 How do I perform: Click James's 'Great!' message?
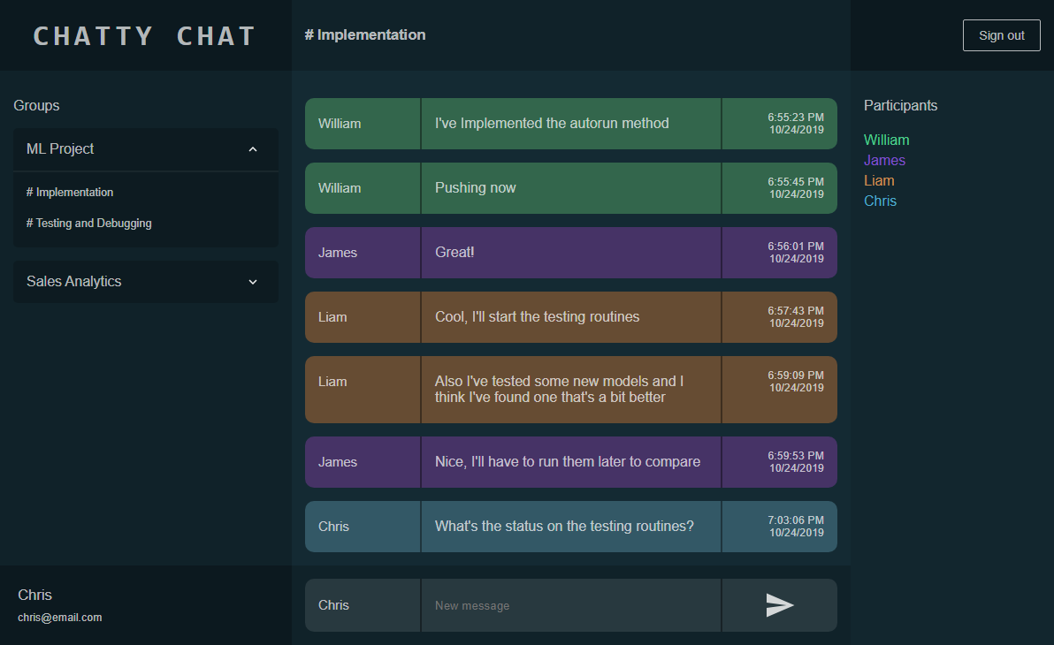click(454, 253)
